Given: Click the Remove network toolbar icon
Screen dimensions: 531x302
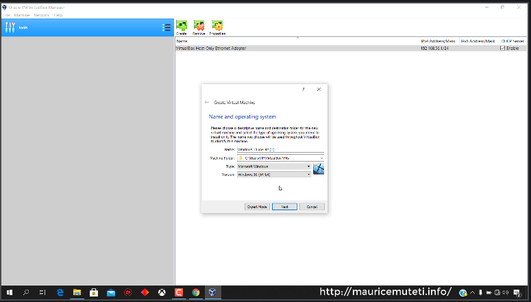Looking at the screenshot, I should tap(199, 27).
